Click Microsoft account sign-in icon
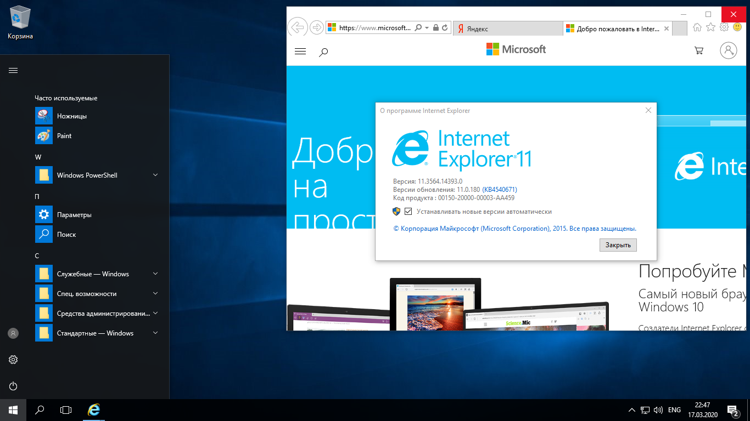The width and height of the screenshot is (750, 421). pos(728,51)
